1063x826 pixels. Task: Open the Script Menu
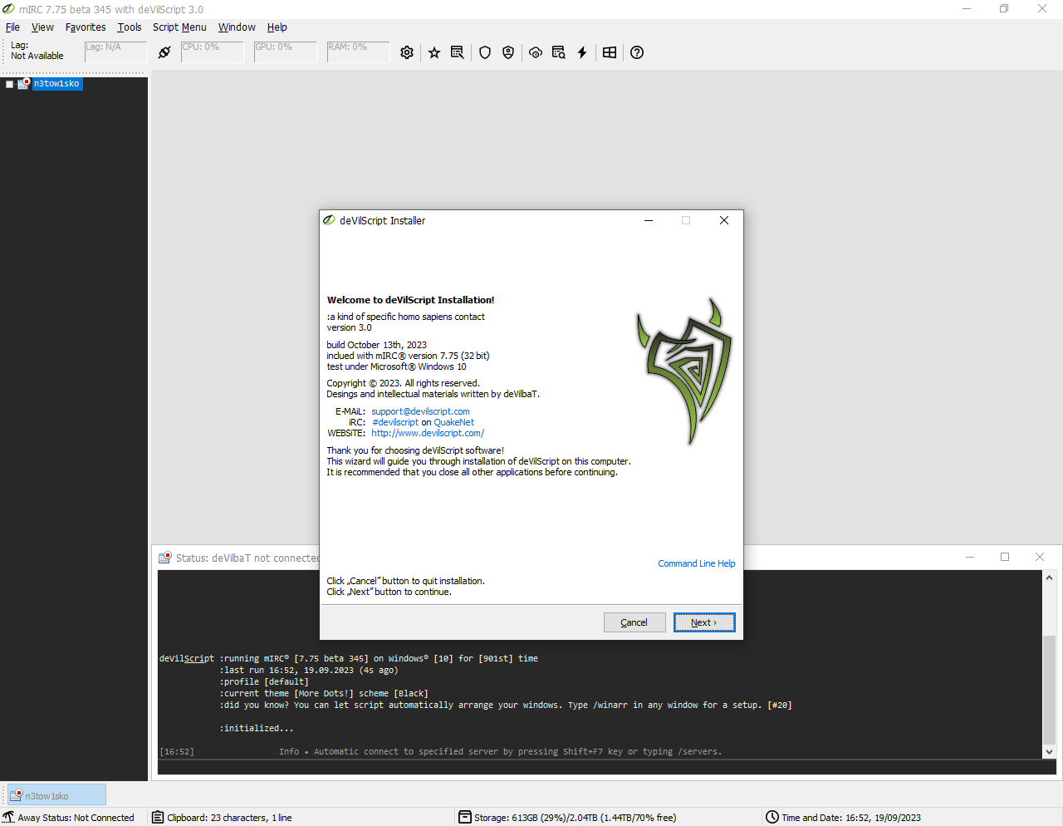tap(179, 27)
